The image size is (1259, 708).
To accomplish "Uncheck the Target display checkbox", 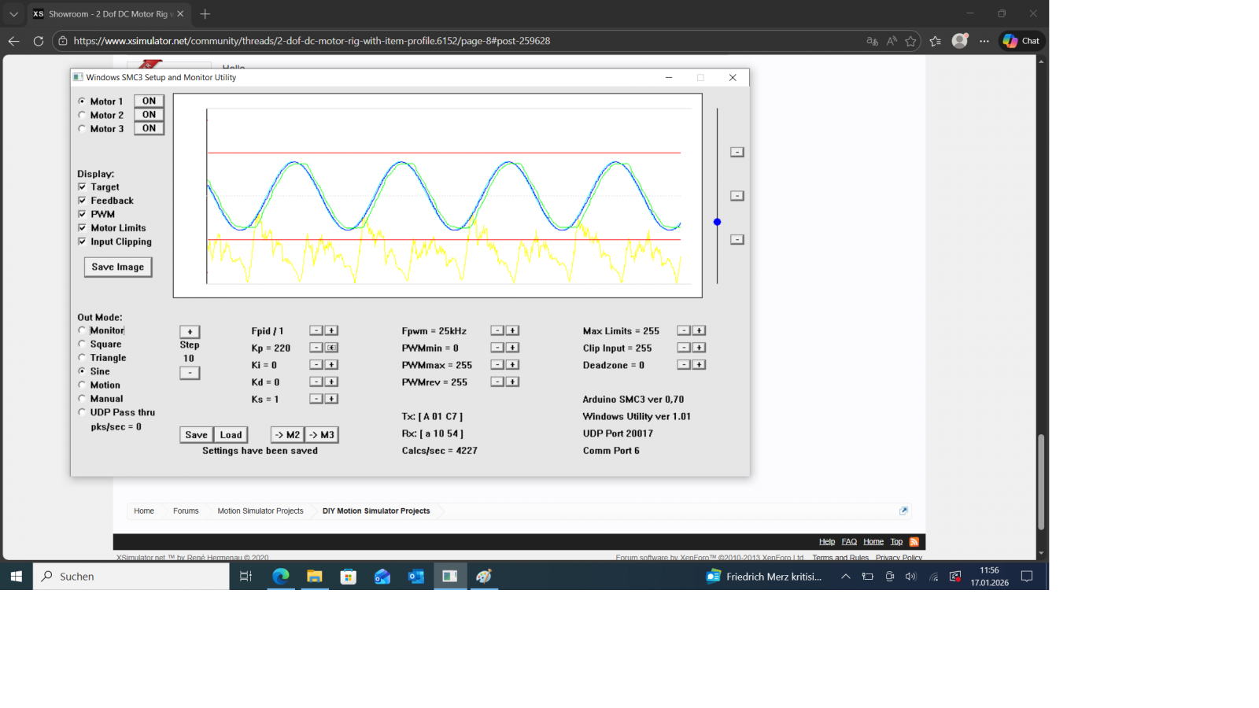I will pyautogui.click(x=82, y=187).
